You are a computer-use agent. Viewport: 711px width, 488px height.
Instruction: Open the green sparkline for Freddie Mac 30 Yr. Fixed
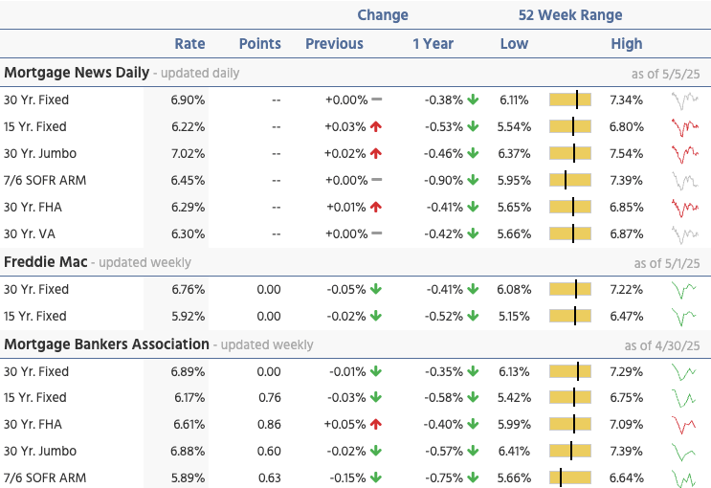click(684, 289)
